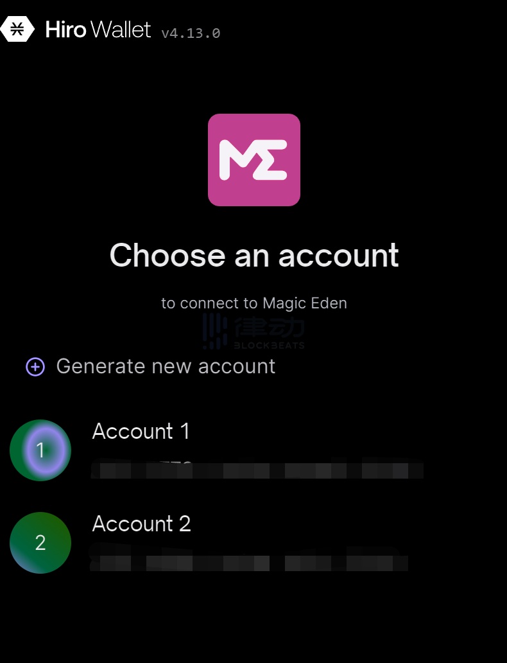Click the Choose an account heading
The image size is (507, 663).
tap(254, 256)
